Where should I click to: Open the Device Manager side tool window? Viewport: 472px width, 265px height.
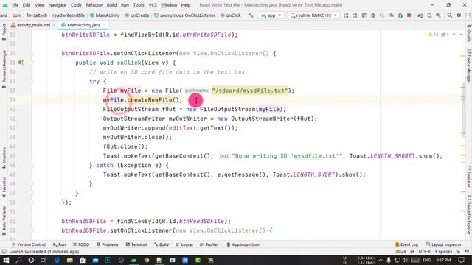[469, 66]
